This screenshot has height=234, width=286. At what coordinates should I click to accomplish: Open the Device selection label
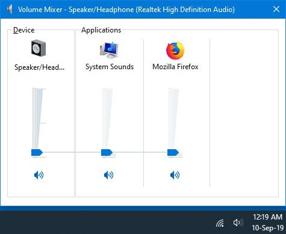coord(23,30)
